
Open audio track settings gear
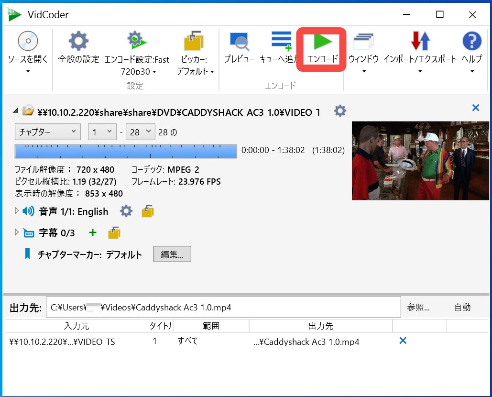pyautogui.click(x=126, y=211)
